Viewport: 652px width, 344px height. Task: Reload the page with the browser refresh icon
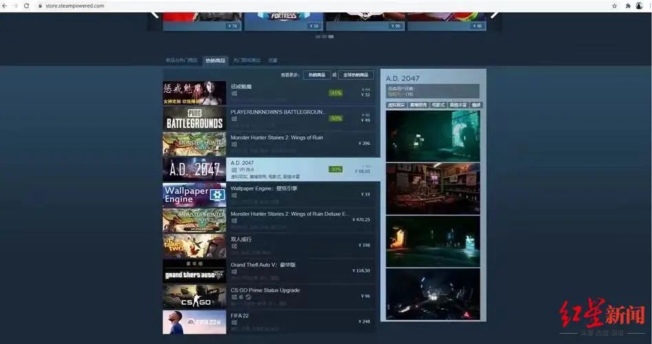point(27,6)
